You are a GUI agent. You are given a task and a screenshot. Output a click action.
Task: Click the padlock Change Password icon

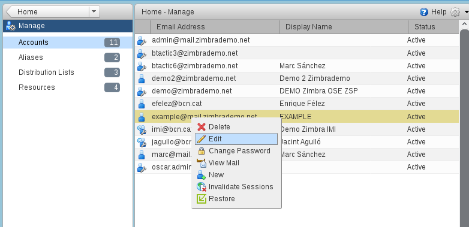202,151
